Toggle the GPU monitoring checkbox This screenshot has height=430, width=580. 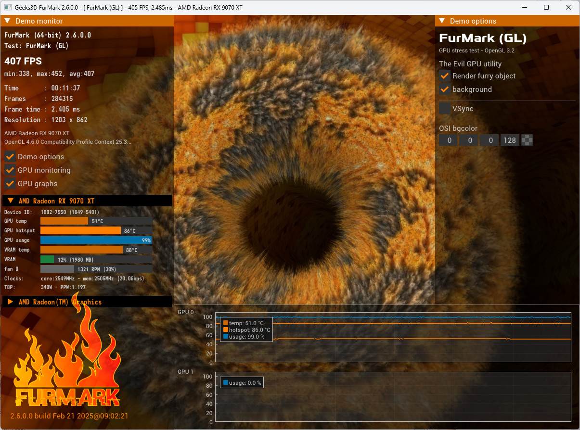click(x=10, y=170)
